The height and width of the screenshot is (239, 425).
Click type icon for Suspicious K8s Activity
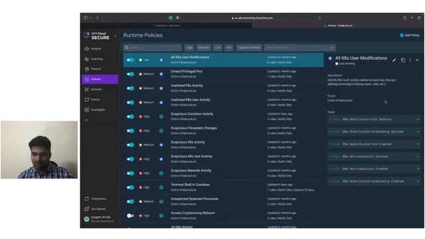point(161,145)
